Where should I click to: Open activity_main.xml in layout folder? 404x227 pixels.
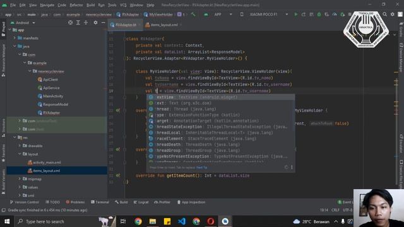click(44, 163)
